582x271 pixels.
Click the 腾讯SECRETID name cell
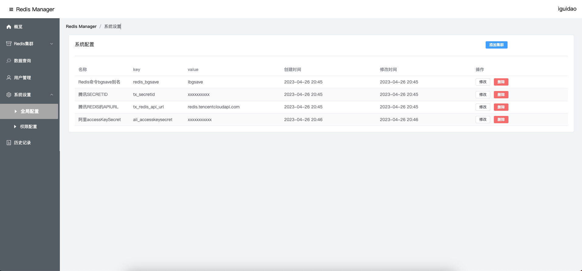[x=93, y=94]
